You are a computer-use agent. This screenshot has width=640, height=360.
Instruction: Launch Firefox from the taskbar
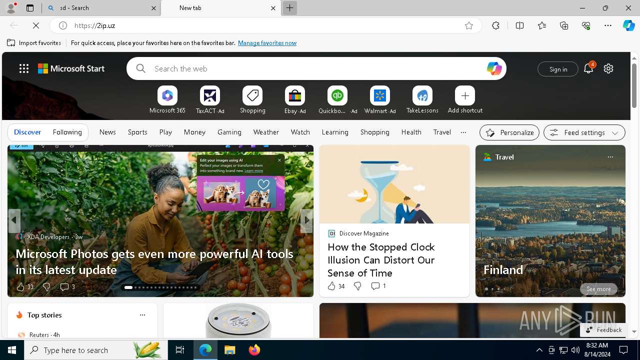coord(254,350)
